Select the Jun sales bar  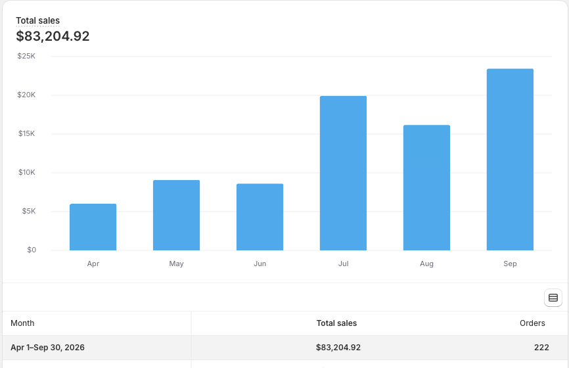[260, 217]
